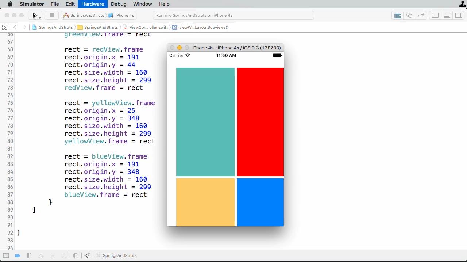
Task: Click SpringsAndStruts process in debug bar
Action: (116, 255)
